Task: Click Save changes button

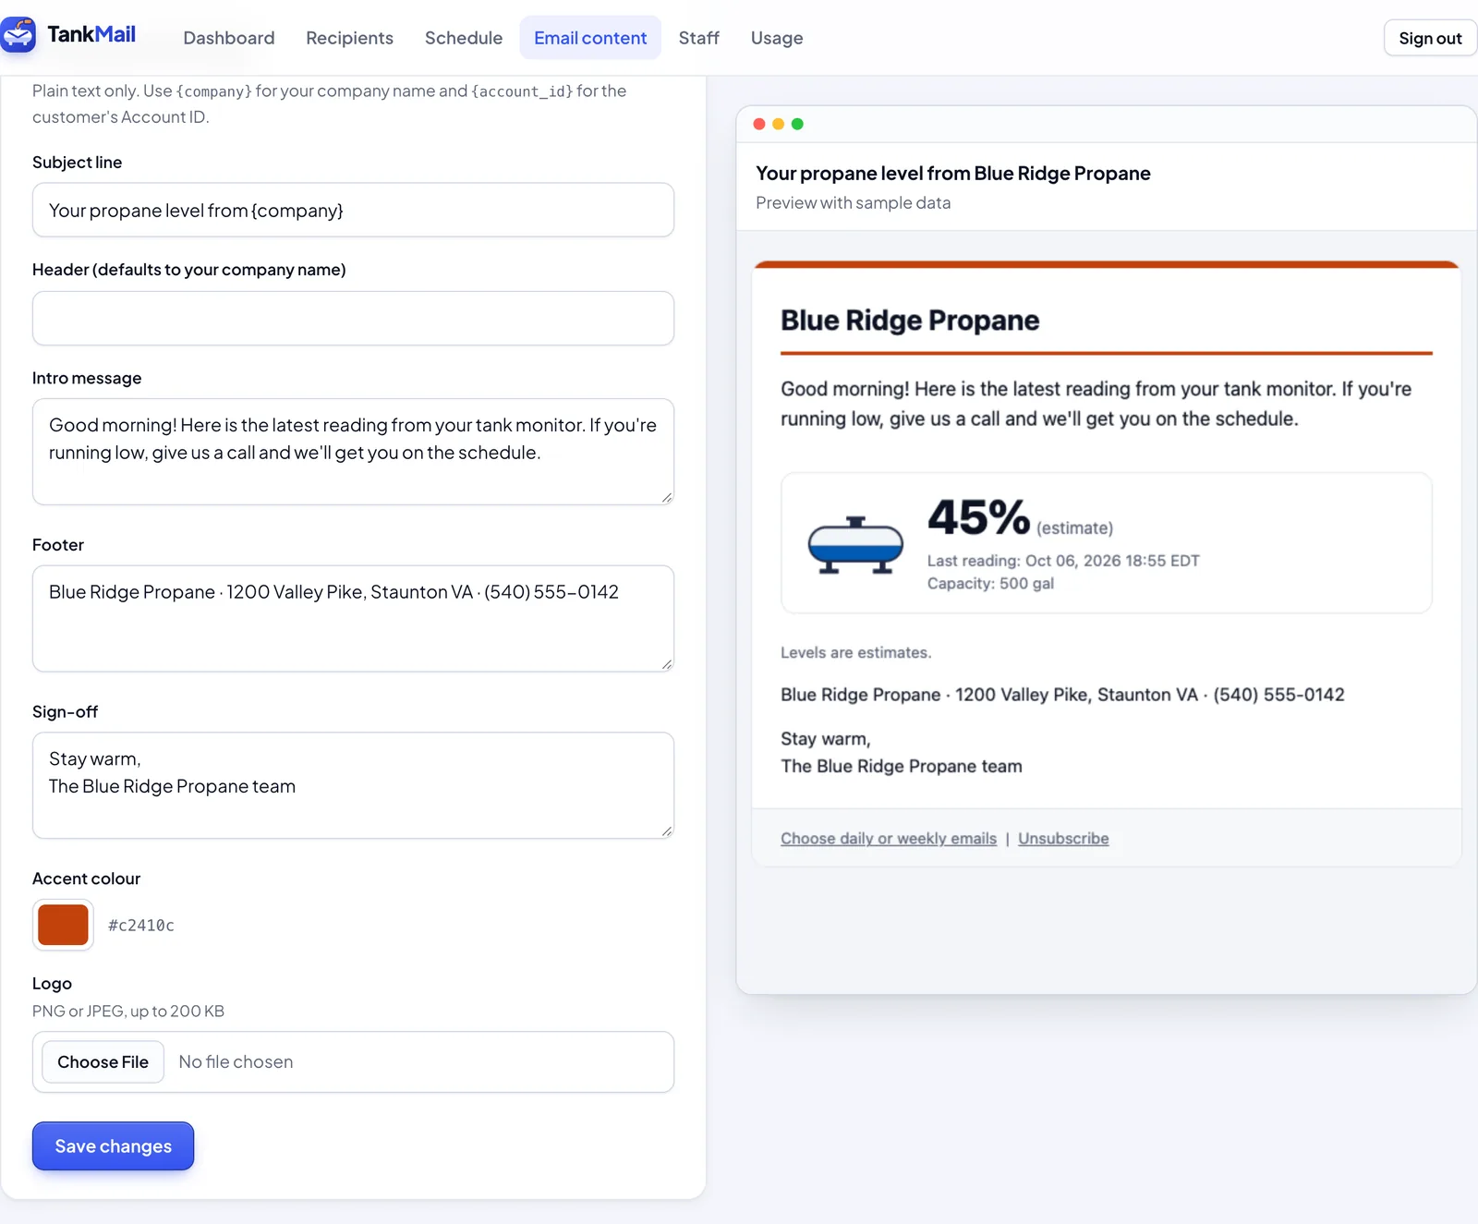Action: 114,1145
